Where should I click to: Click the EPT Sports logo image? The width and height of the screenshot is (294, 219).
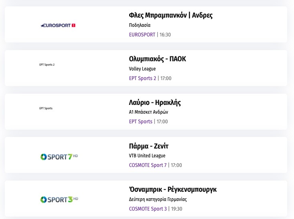[x=46, y=108]
